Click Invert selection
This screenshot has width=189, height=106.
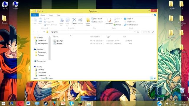tap(131, 25)
